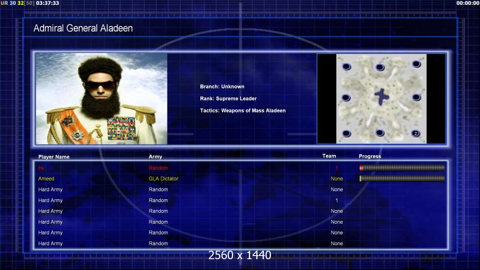Pick the top-right start position on the minimap
The height and width of the screenshot is (270, 480).
[417, 64]
